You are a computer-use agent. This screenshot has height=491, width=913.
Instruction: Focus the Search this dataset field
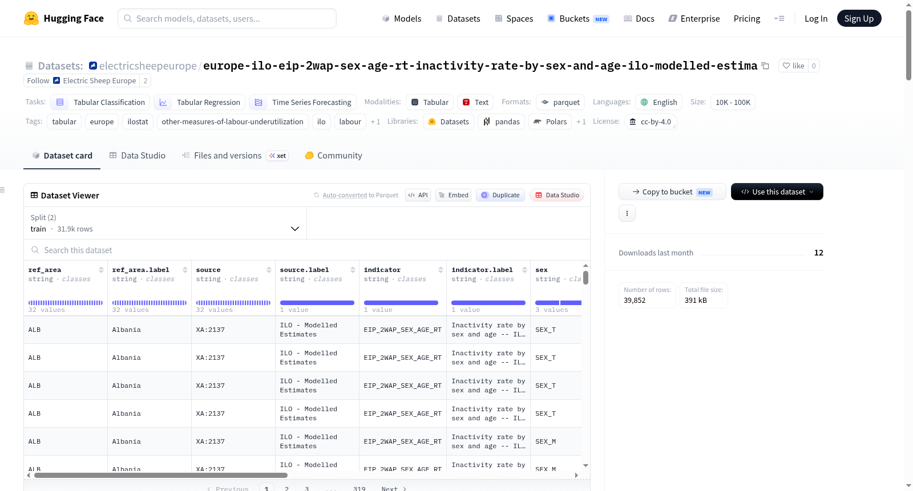(x=307, y=250)
